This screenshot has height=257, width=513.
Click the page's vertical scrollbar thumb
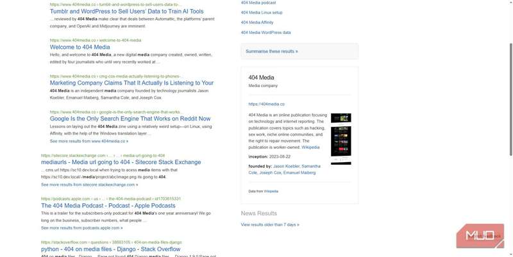(511, 99)
